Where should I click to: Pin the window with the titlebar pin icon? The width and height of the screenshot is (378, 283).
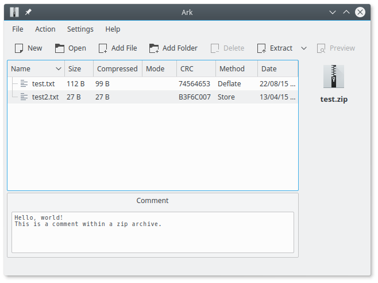point(28,12)
